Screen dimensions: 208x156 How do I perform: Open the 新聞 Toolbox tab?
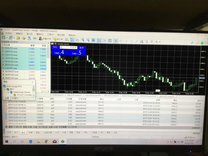coord(30,133)
